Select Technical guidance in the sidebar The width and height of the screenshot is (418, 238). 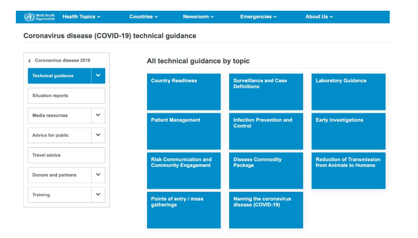[59, 76]
